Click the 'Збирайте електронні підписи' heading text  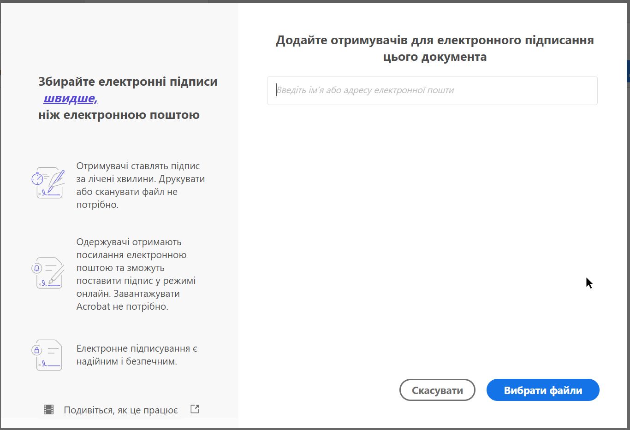click(x=127, y=82)
